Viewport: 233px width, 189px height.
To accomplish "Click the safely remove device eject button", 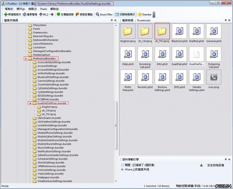I will [x=201, y=165].
